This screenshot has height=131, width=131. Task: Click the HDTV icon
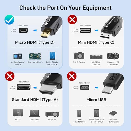18,113
